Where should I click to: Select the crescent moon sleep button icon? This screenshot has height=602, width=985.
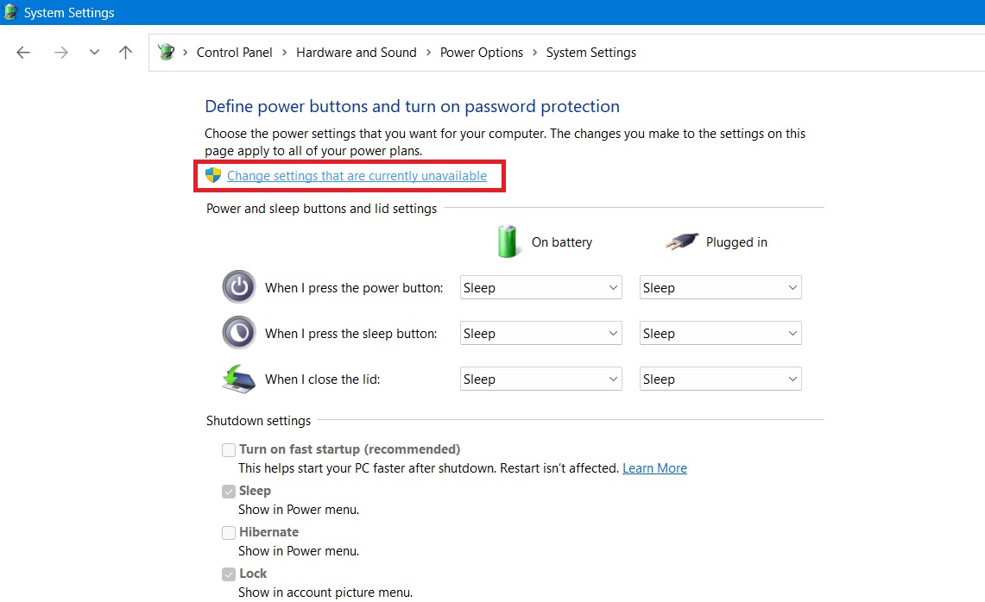pyautogui.click(x=239, y=333)
